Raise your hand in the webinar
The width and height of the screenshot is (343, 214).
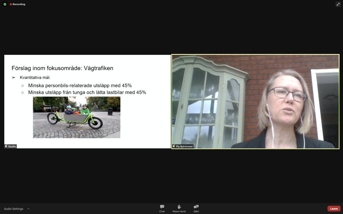(179, 209)
